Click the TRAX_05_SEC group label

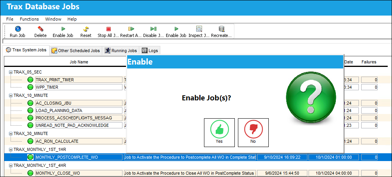click(x=28, y=72)
